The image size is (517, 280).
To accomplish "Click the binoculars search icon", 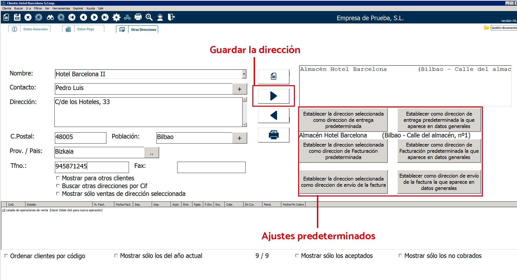I will tap(50, 18).
